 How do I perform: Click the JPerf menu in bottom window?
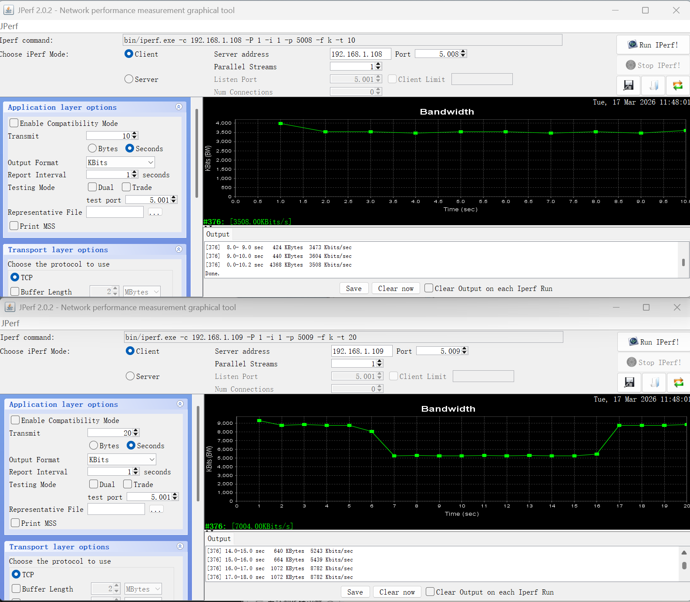10,323
